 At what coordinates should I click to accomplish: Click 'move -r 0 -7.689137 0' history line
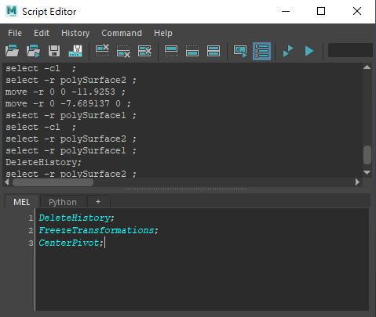68,103
